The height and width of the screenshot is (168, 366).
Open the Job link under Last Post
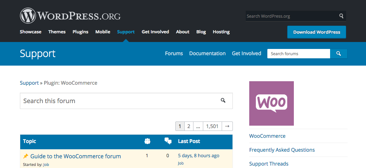[x=181, y=163]
